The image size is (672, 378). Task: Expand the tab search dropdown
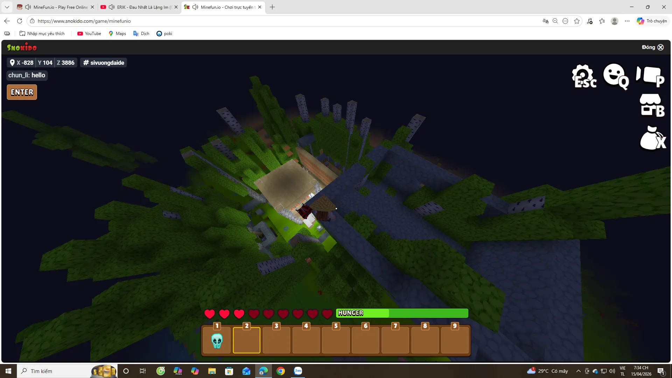7,7
